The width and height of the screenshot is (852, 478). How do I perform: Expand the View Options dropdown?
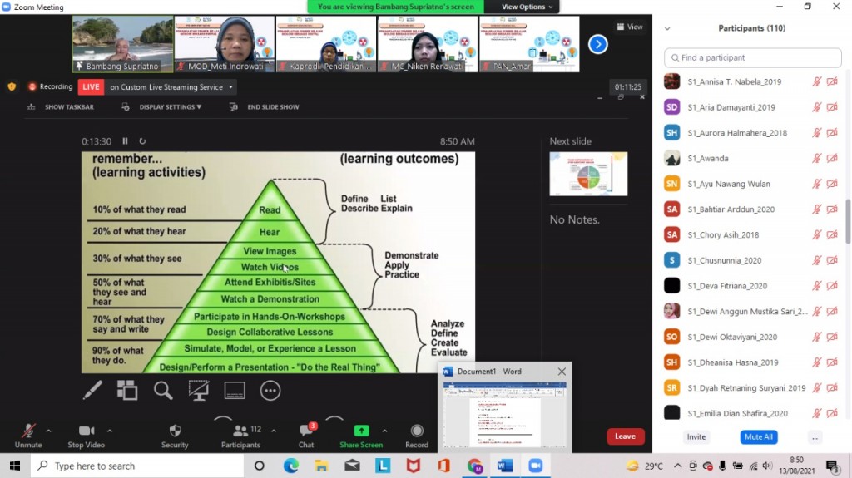point(528,7)
